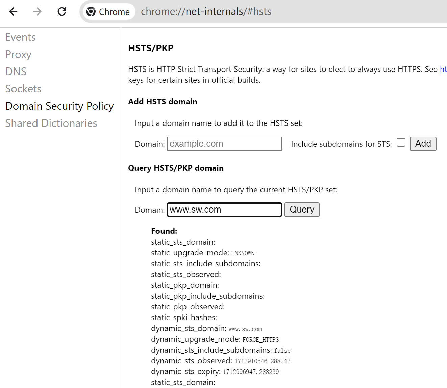Click the FORCE_HTTPS upgrade mode value

pos(260,339)
